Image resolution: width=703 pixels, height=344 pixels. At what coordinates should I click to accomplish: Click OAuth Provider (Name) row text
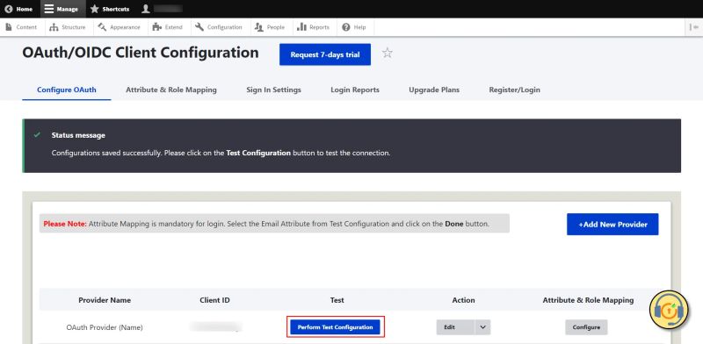click(105, 327)
